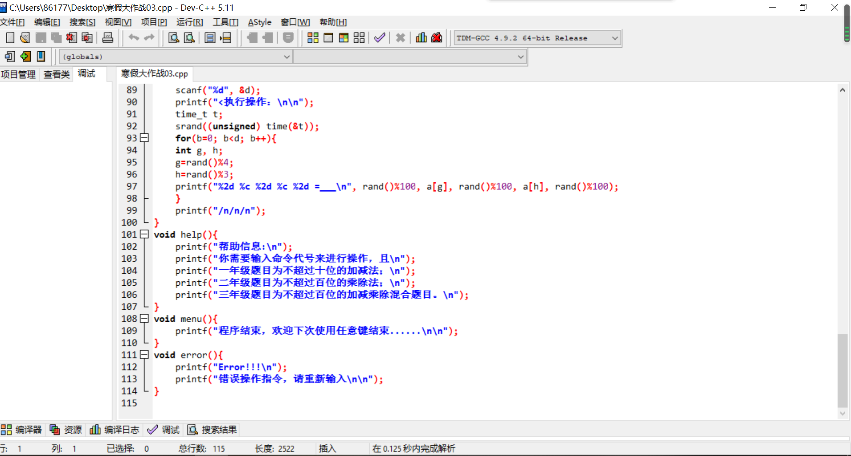Click the 插入 mode status indicator
Viewport: 851px width, 456px height.
click(327, 448)
